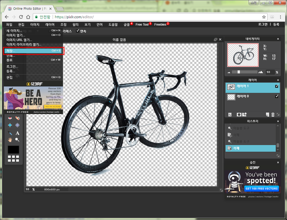The image size is (287, 220).
Task: Select highlighted 삭제 history step
Action: (251, 148)
